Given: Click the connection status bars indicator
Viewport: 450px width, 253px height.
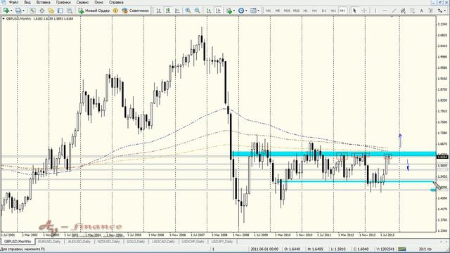Looking at the screenshot, I should click(401, 249).
